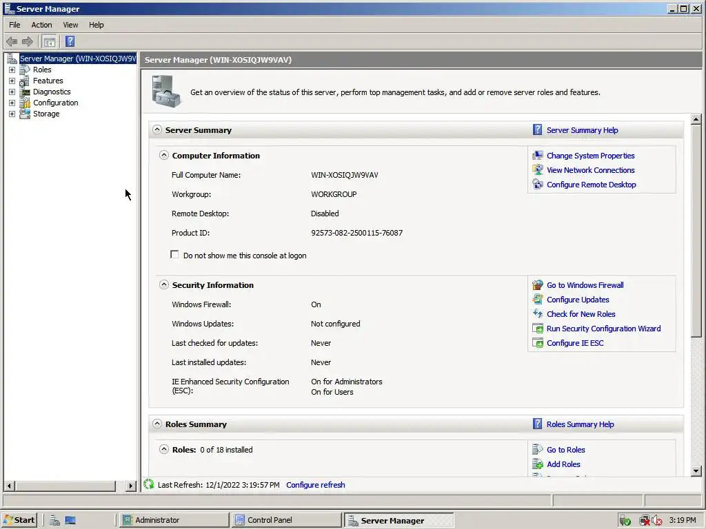Click the Configure Updates icon
This screenshot has height=529, width=706.
pos(538,300)
